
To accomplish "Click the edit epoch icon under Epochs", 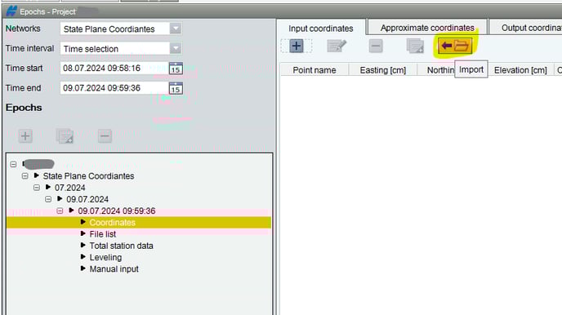I will tap(65, 136).
